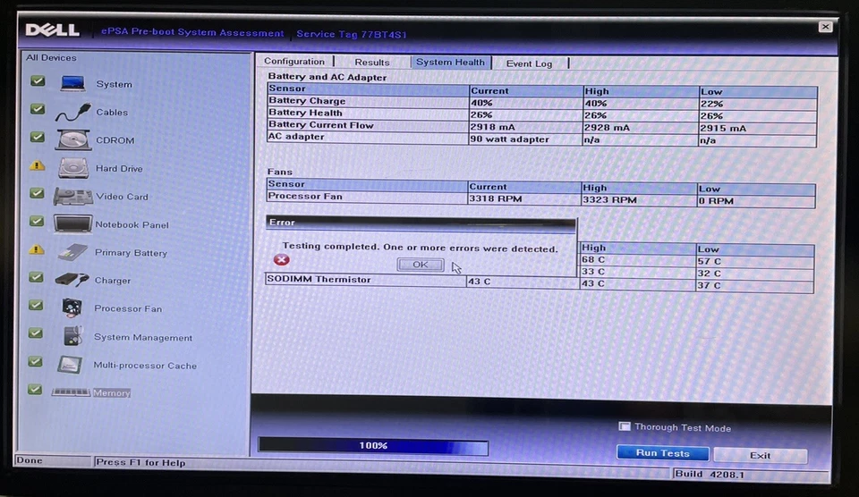Select the System Health tab
The width and height of the screenshot is (859, 497).
pyautogui.click(x=450, y=62)
